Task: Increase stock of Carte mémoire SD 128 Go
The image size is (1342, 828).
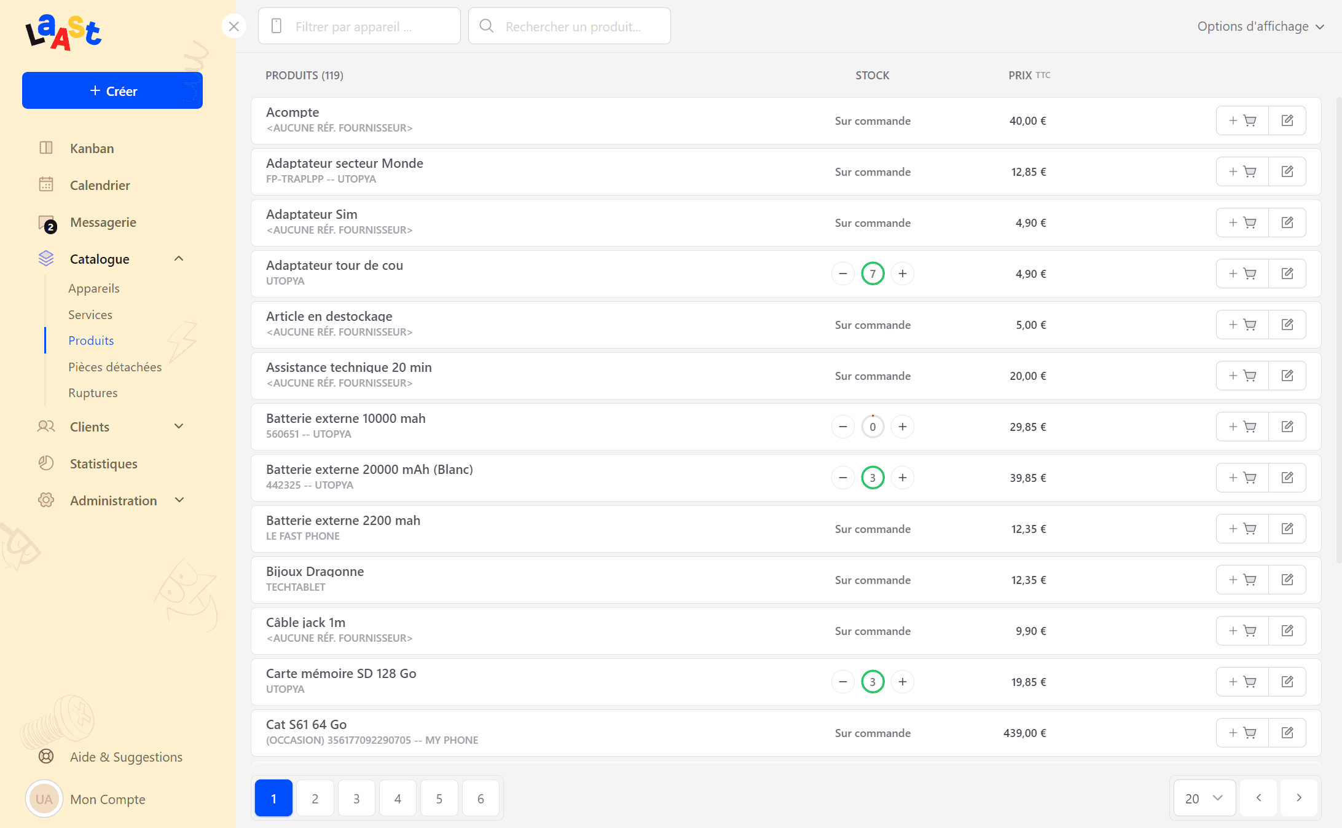Action: [902, 682]
